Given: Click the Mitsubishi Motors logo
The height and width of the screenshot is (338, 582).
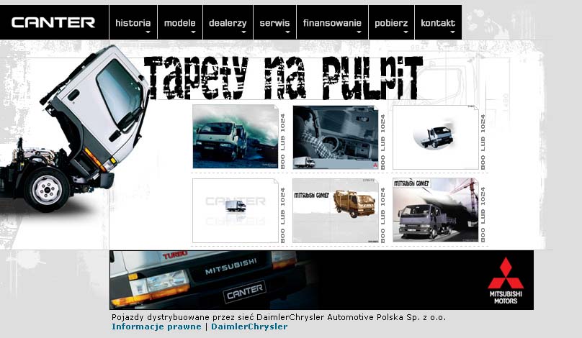Looking at the screenshot, I should [506, 280].
